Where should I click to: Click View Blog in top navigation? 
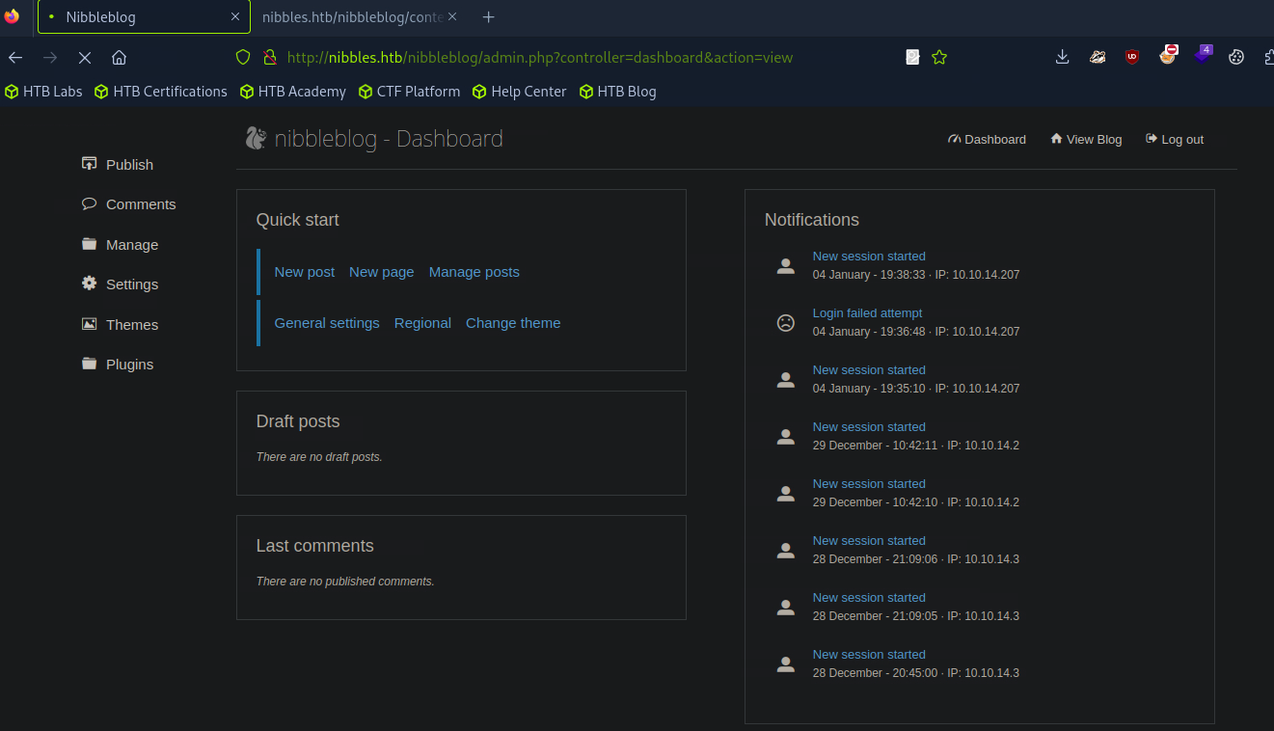(x=1086, y=140)
